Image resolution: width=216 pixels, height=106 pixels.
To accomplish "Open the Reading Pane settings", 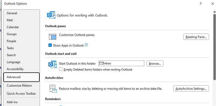I will pyautogui.click(x=196, y=37).
